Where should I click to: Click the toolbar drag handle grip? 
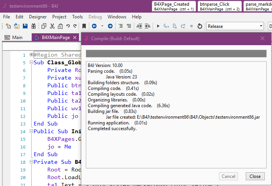coord(2,26)
